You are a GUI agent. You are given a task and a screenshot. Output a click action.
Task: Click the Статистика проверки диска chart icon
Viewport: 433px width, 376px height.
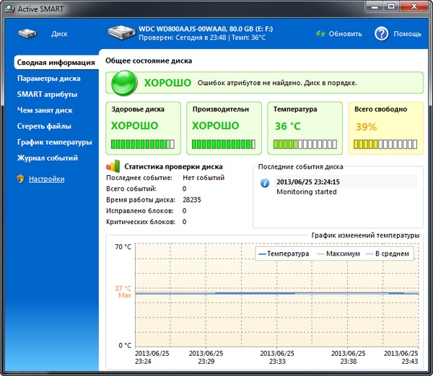[113, 166]
